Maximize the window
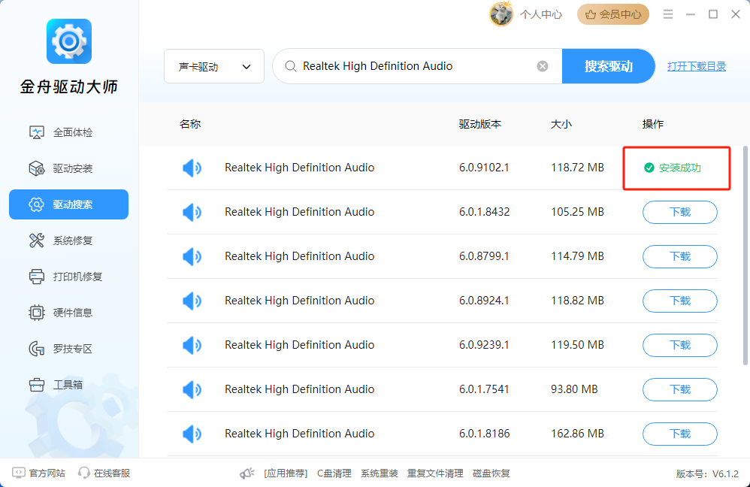This screenshot has width=750, height=487. pyautogui.click(x=712, y=14)
